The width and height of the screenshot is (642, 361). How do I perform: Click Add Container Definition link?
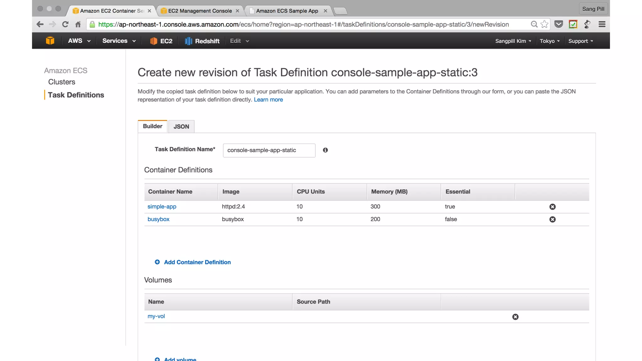coord(197,262)
